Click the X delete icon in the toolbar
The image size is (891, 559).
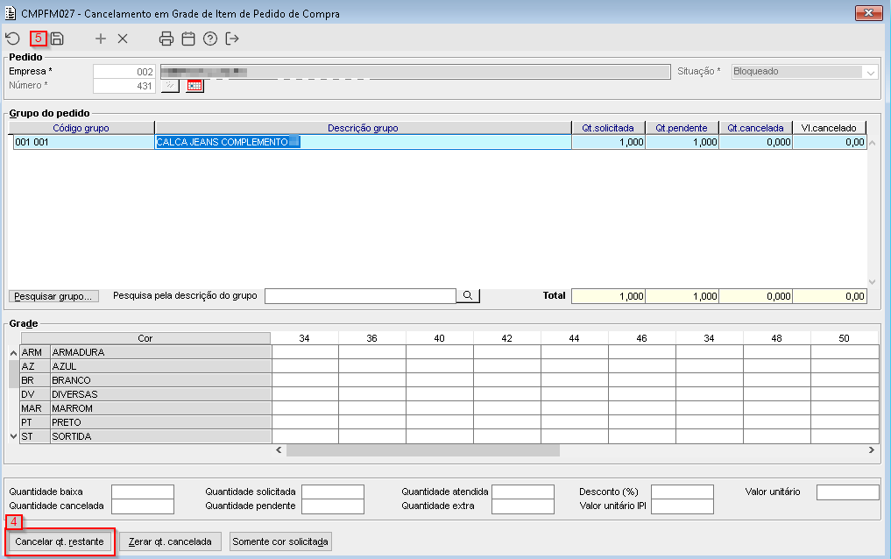click(x=123, y=39)
